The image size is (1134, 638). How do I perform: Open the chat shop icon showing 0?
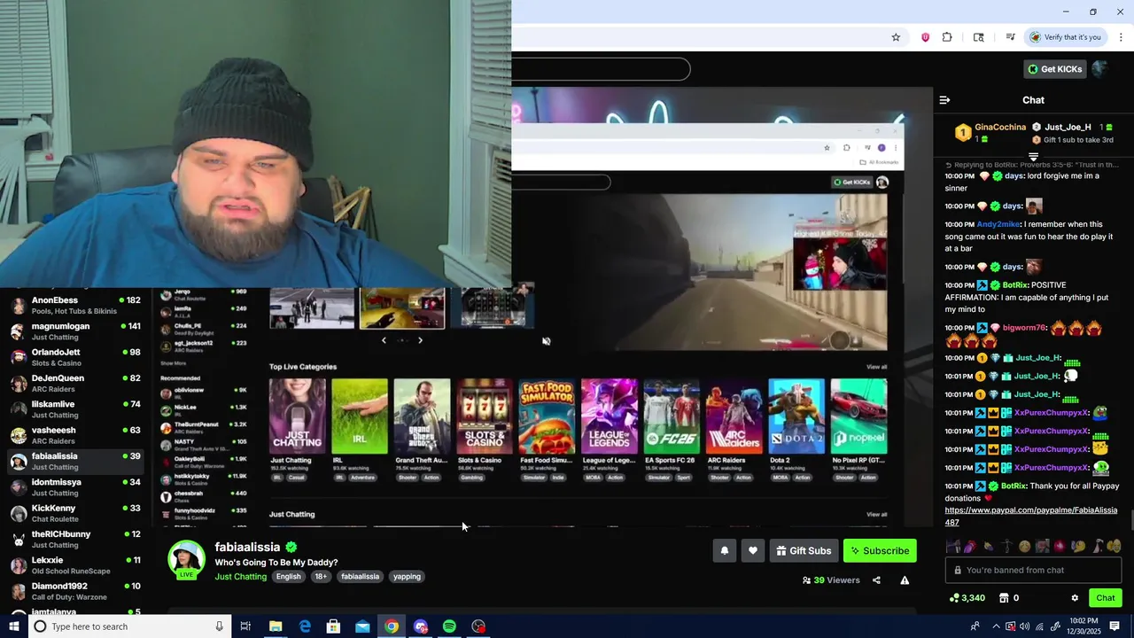(x=1009, y=598)
